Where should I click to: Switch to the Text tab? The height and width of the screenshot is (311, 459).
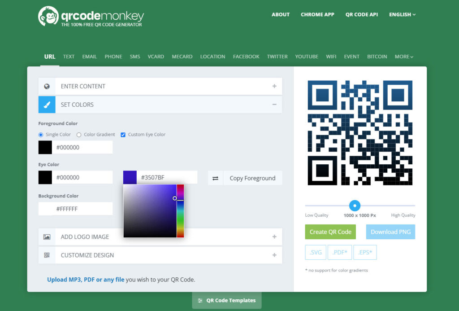[69, 57]
